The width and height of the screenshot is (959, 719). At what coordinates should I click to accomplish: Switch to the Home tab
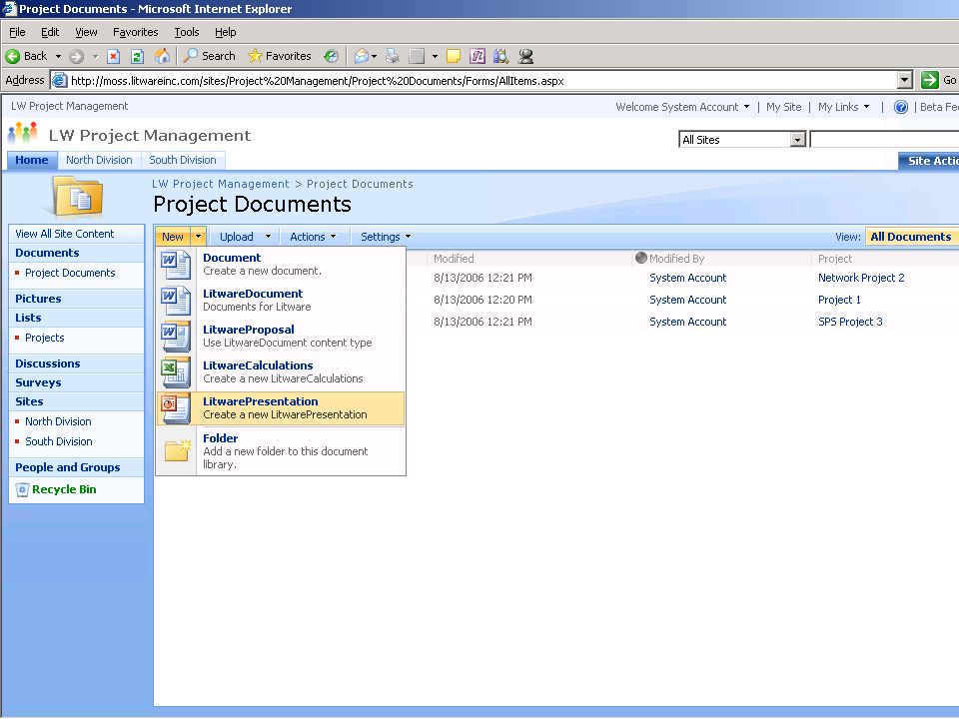[32, 160]
